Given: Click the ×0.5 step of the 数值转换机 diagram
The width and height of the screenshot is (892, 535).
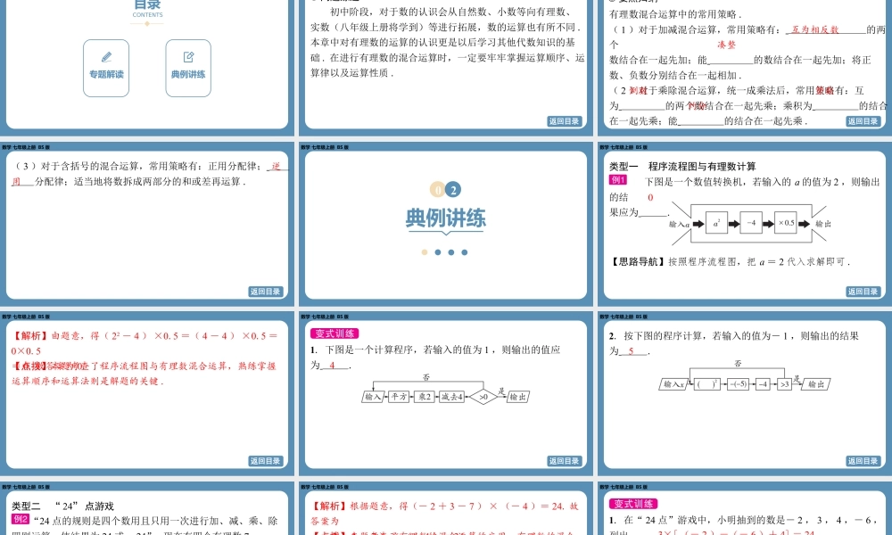Looking at the screenshot, I should click(786, 223).
